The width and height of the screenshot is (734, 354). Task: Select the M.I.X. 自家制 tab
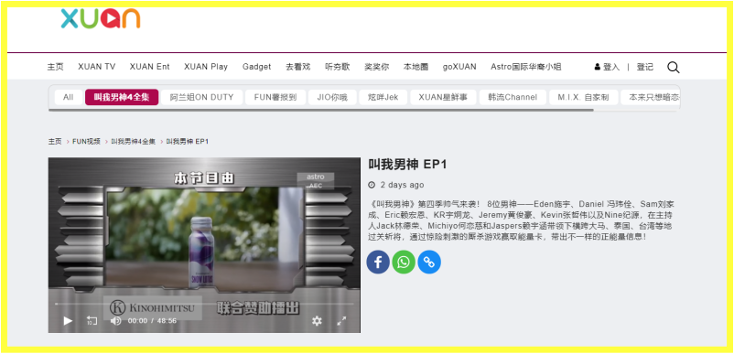click(x=583, y=97)
